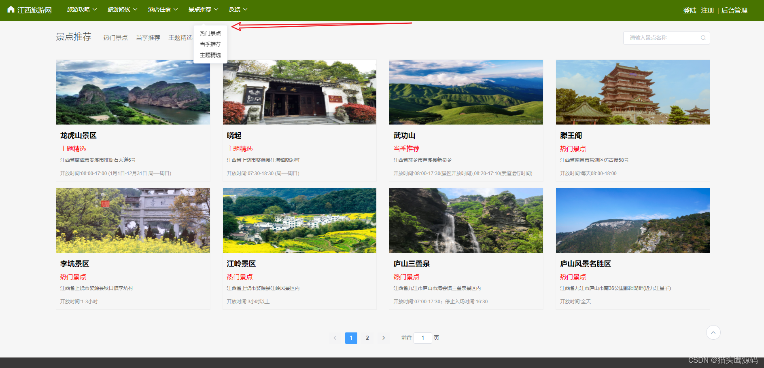Go to next page with right arrow
Viewport: 764px width, 368px height.
(384, 338)
